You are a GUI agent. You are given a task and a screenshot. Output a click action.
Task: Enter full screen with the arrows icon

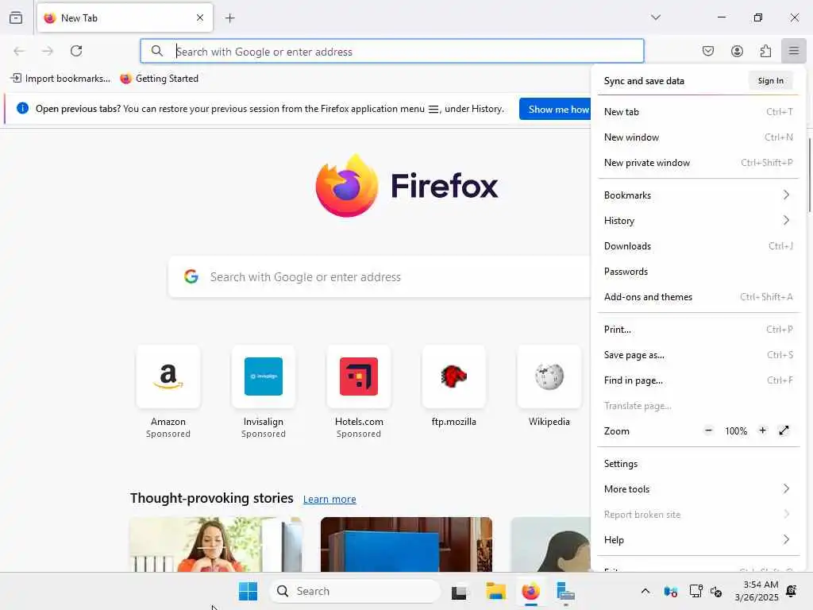[784, 430]
